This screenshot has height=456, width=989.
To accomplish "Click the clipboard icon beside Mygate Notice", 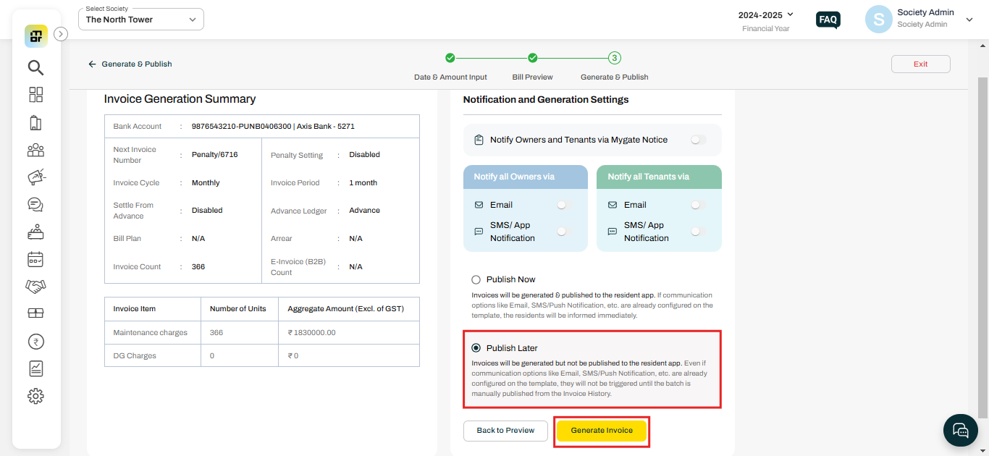I will 479,140.
